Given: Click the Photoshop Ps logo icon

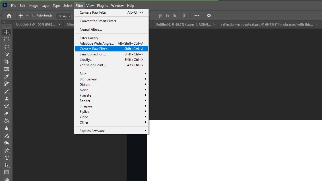Looking at the screenshot, I should click(x=5, y=5).
